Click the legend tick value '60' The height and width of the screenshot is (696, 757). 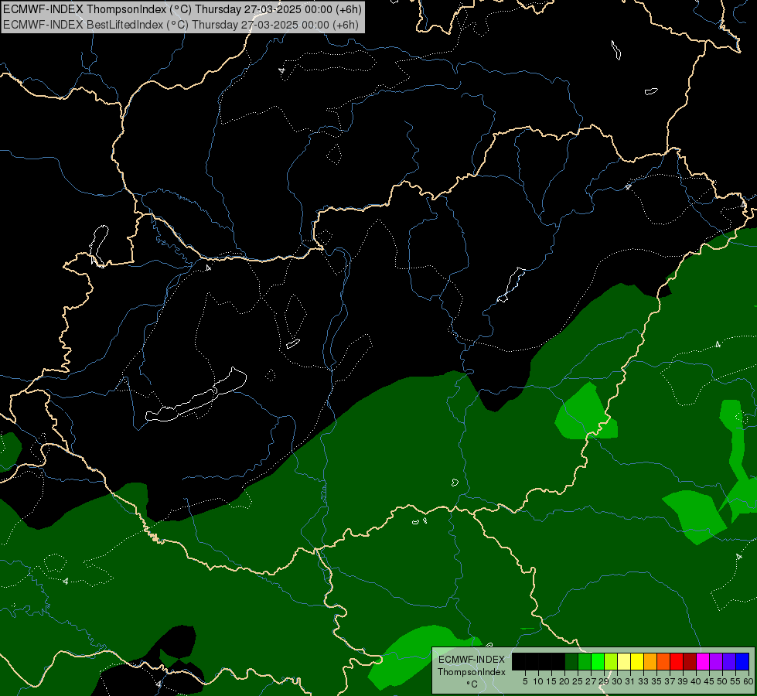pos(748,681)
